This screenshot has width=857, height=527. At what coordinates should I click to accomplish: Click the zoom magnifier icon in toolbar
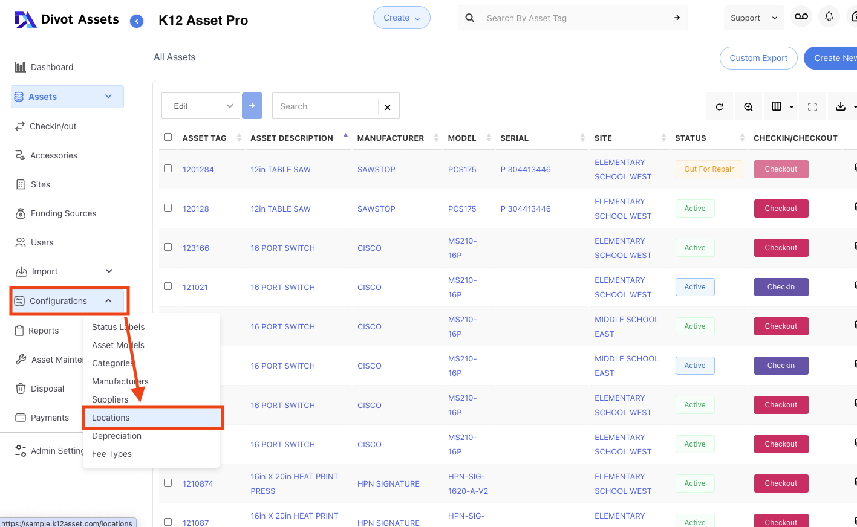click(748, 107)
